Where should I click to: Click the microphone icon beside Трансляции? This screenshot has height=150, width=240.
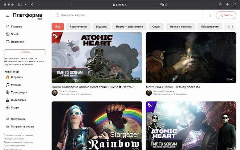click(x=8, y=92)
